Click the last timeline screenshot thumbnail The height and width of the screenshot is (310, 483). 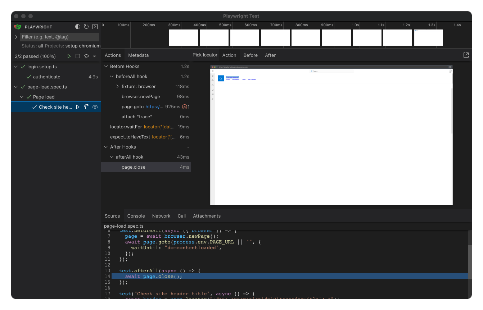point(428,38)
